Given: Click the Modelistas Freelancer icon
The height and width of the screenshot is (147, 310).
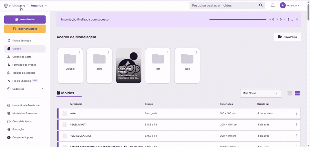Looking at the screenshot, I should coord(9,113).
